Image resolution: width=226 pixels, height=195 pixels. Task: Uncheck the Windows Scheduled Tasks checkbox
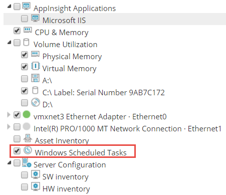17,150
